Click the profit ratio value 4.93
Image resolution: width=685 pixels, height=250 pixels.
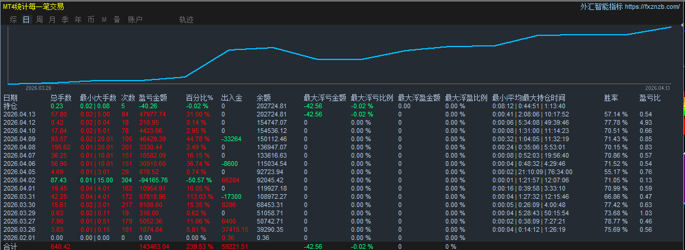click(x=646, y=122)
